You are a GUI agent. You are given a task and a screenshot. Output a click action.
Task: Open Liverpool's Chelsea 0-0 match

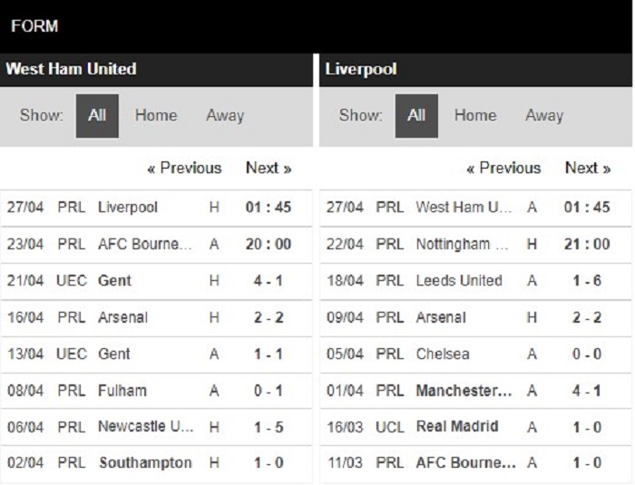[x=443, y=354]
